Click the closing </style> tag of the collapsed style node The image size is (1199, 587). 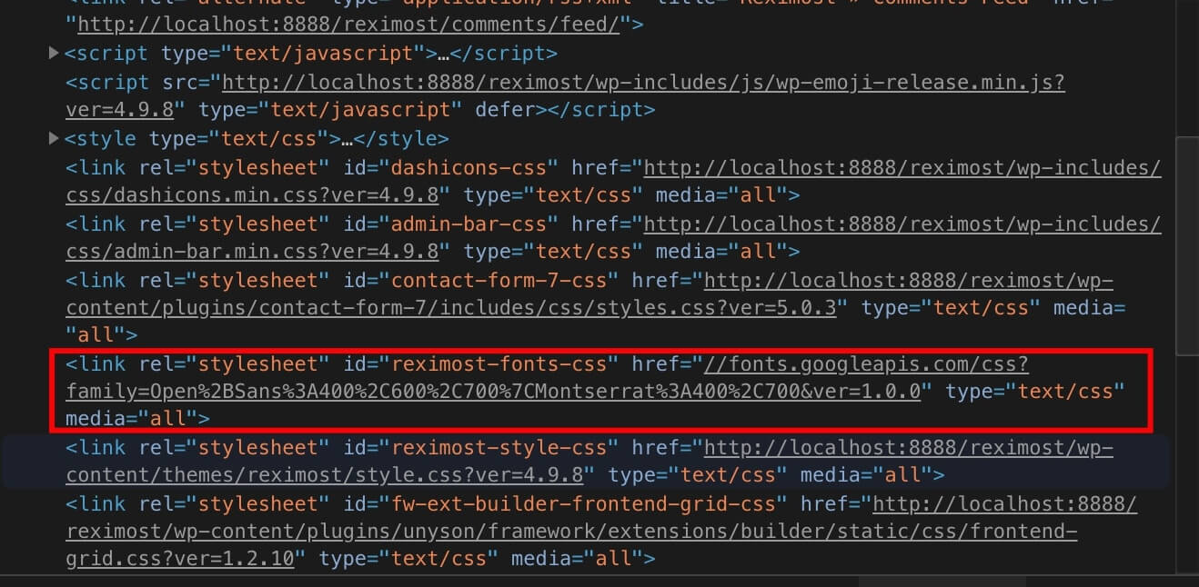400,139
